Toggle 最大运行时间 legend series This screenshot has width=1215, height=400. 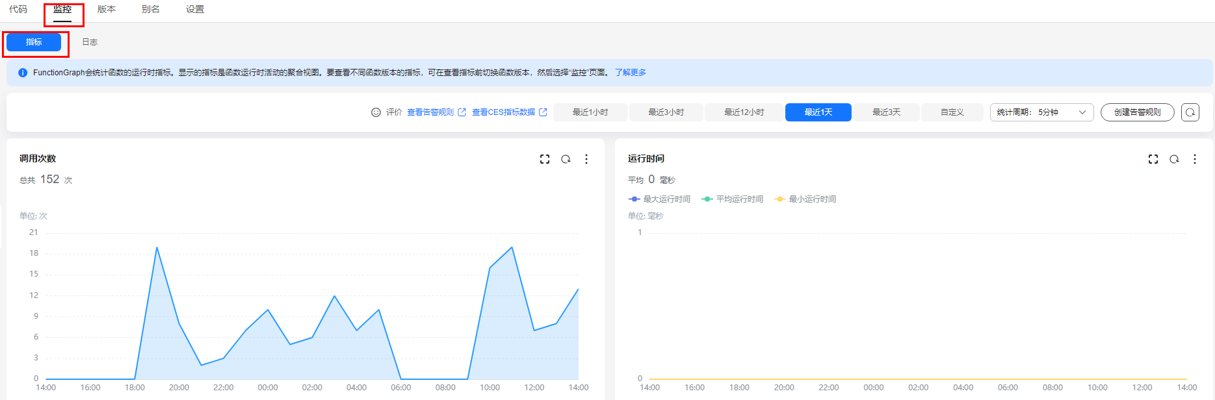point(660,199)
